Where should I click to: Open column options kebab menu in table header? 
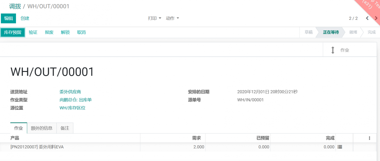(369, 138)
